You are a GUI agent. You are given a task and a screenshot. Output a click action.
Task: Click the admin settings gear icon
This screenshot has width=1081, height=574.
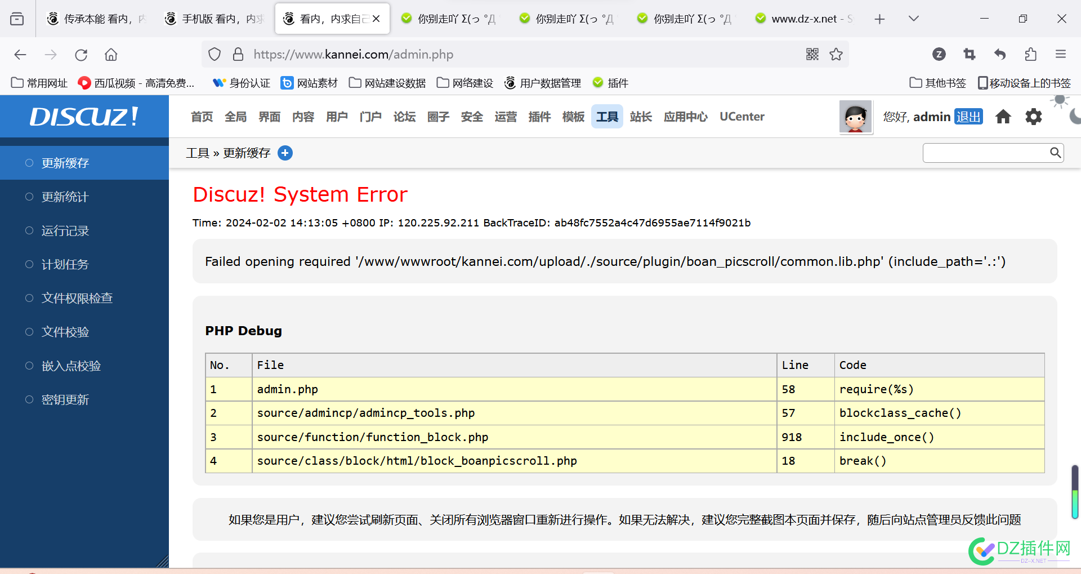coord(1034,117)
